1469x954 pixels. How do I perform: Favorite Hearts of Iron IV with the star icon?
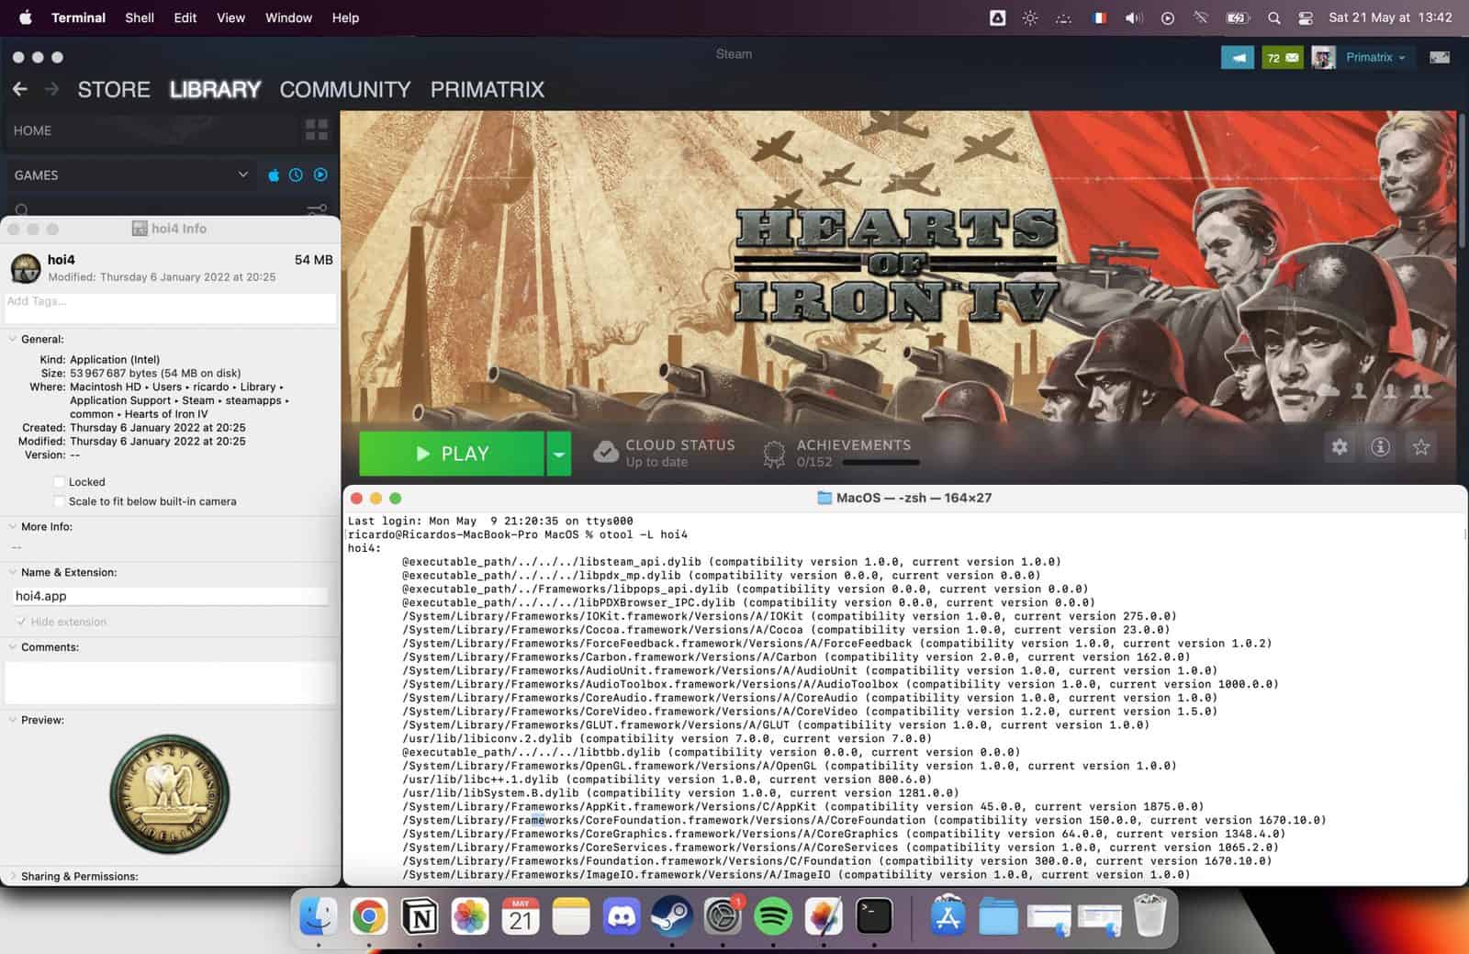(1420, 447)
